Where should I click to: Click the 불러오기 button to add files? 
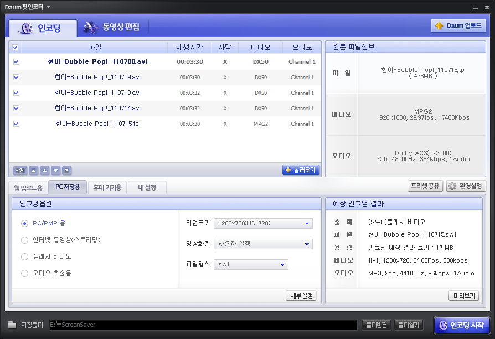point(301,170)
